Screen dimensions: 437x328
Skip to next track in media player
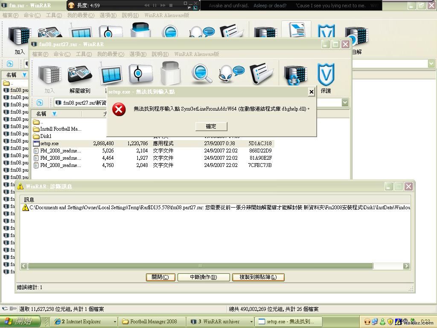[x=163, y=5]
